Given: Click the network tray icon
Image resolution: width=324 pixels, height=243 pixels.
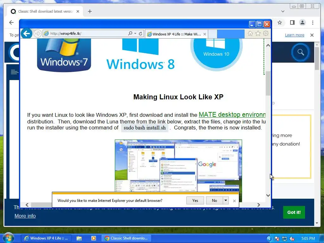Looking at the screenshot, I should tap(284, 239).
